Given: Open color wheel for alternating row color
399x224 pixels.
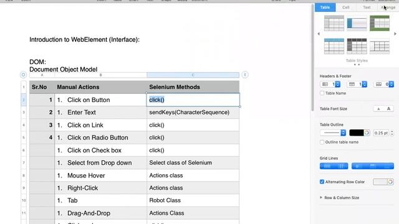Looking at the screenshot, I should coord(390,182).
